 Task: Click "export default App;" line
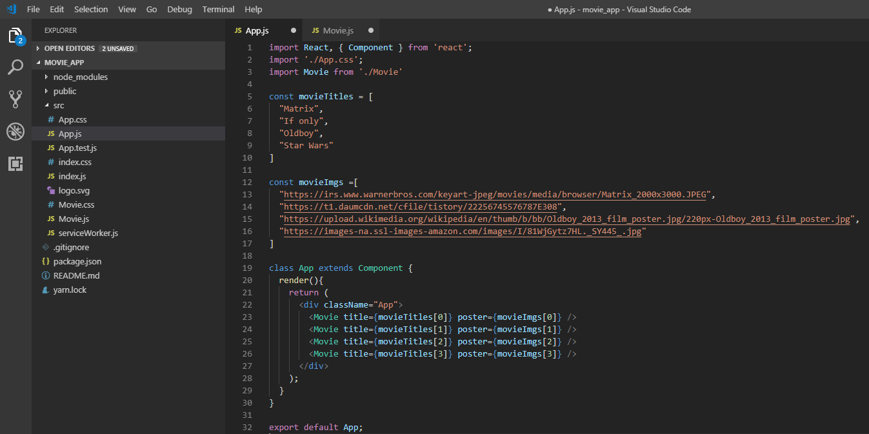click(x=316, y=427)
